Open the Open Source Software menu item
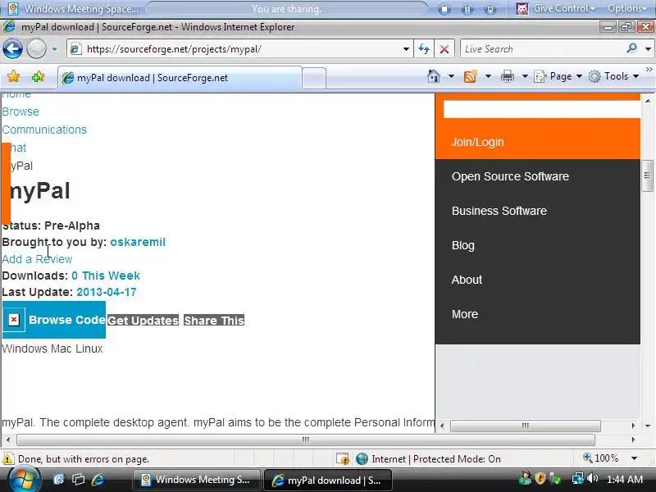656x492 pixels. pyautogui.click(x=510, y=176)
